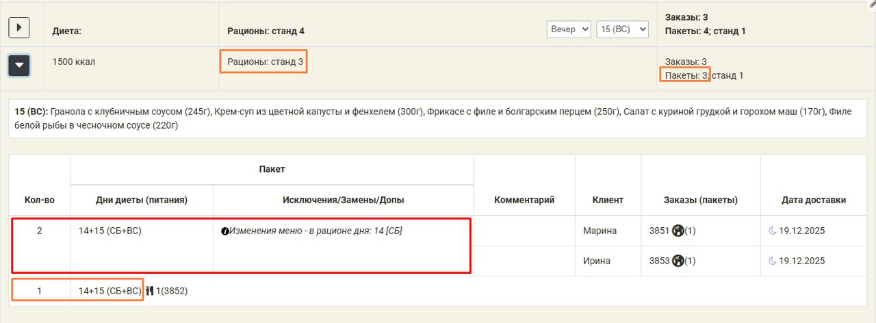Click the Заказы (пакеты) column header

point(700,200)
